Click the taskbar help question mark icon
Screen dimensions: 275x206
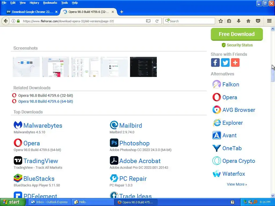pyautogui.click(x=233, y=202)
